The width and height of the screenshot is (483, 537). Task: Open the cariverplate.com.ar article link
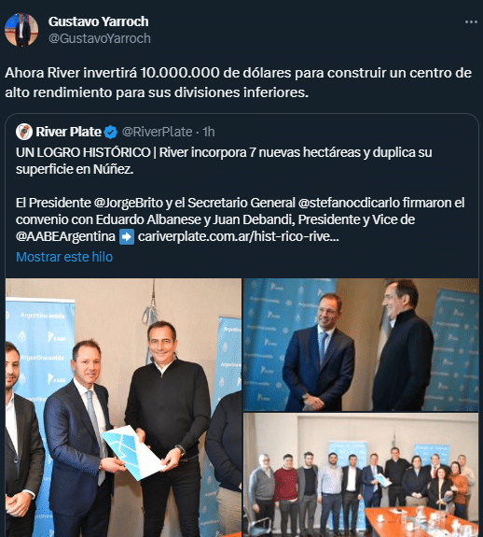tap(239, 236)
